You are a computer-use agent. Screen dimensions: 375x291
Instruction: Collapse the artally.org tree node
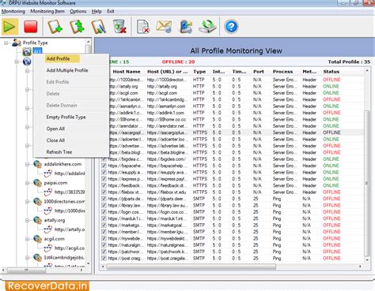[x=27, y=220]
